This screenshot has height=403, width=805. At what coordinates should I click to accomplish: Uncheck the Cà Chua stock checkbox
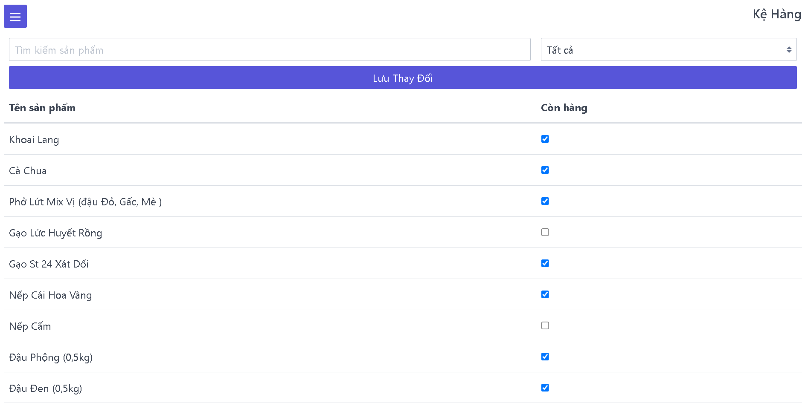coord(545,170)
